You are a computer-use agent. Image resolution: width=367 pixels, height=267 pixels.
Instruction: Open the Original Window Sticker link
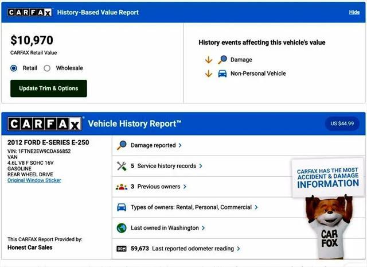click(x=34, y=180)
